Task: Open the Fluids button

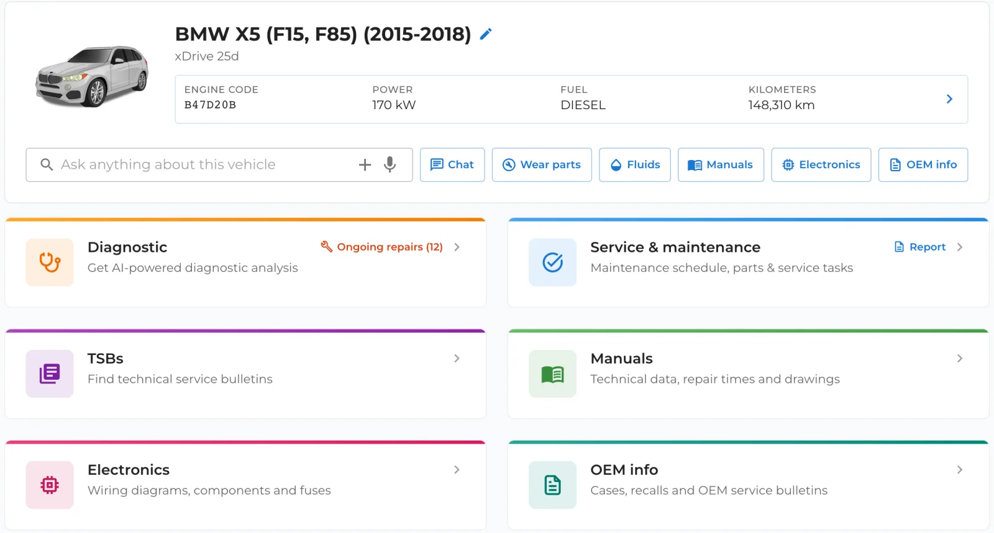Action: point(635,164)
